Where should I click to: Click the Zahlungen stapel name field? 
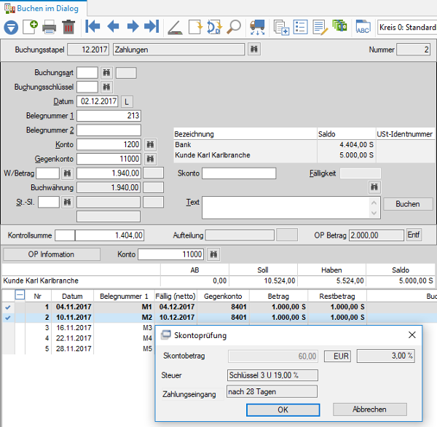pyautogui.click(x=178, y=50)
